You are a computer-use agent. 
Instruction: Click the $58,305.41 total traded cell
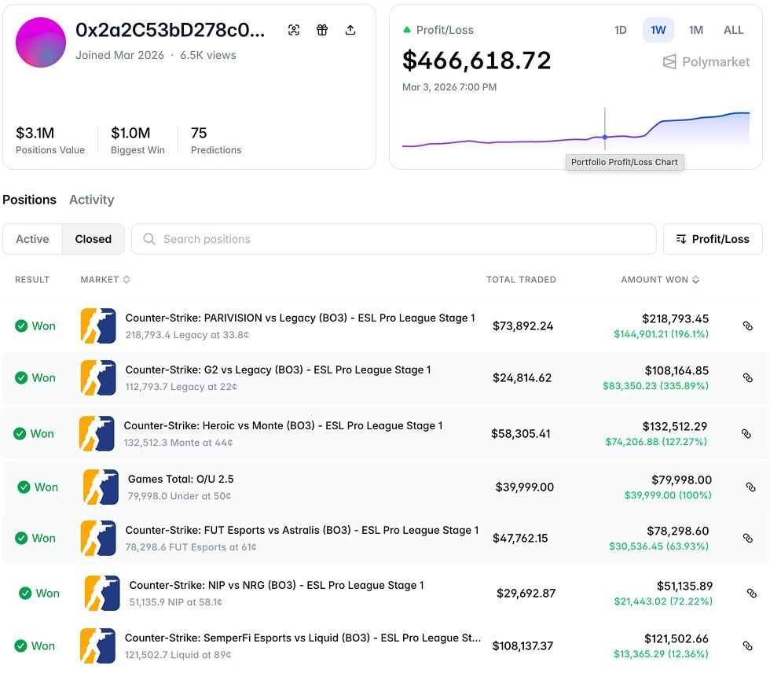tap(520, 433)
